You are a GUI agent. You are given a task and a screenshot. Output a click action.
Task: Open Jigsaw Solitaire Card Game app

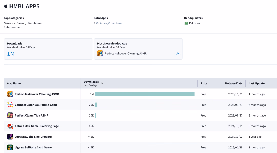(x=33, y=147)
